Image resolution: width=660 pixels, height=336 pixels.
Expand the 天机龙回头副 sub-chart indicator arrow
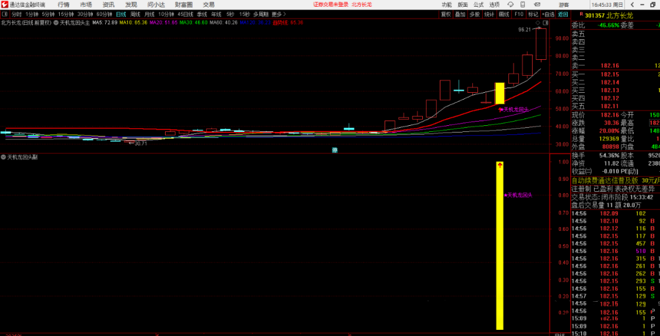[x=4, y=157]
